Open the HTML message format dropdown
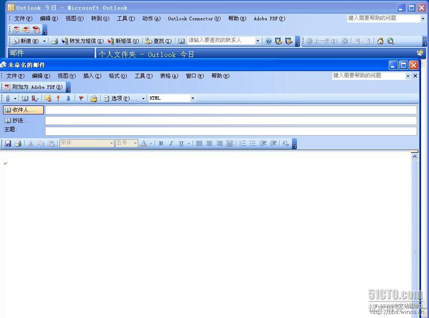 pos(193,98)
